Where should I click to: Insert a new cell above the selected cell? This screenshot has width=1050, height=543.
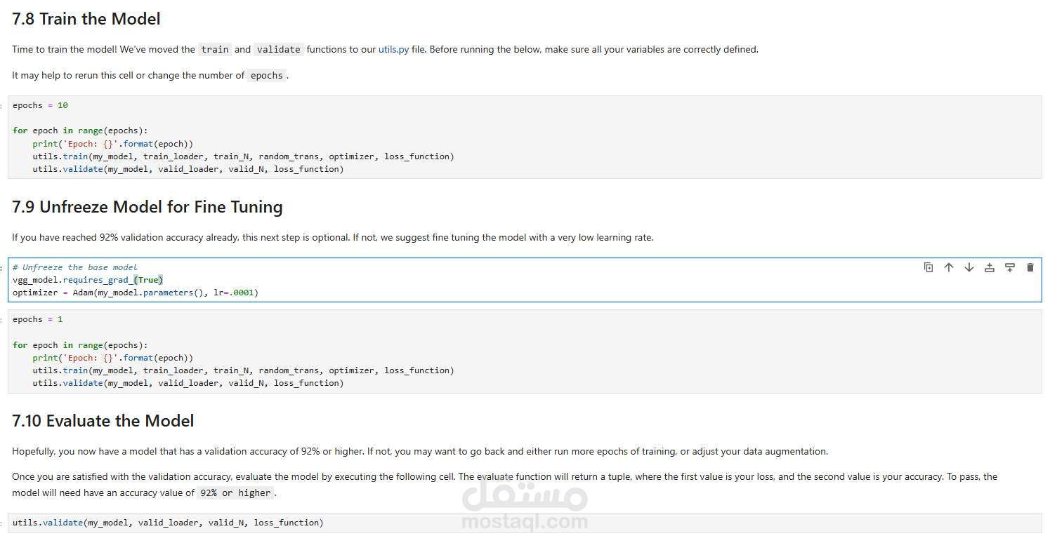tap(990, 267)
